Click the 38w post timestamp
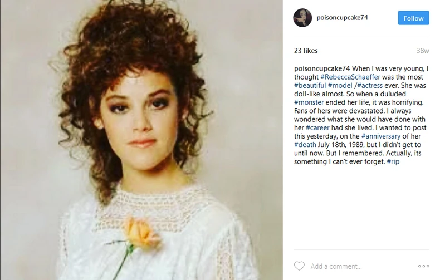This screenshot has width=440, height=280. (423, 51)
